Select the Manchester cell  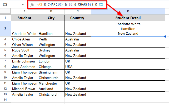[x=51, y=83]
